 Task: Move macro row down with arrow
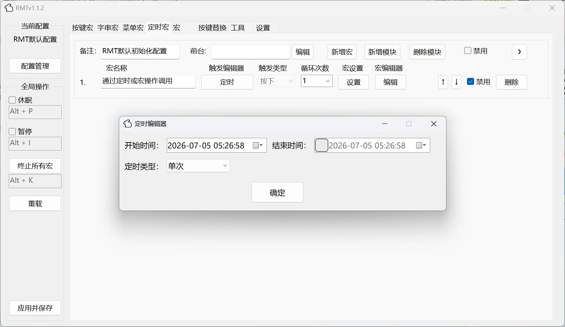pos(456,82)
